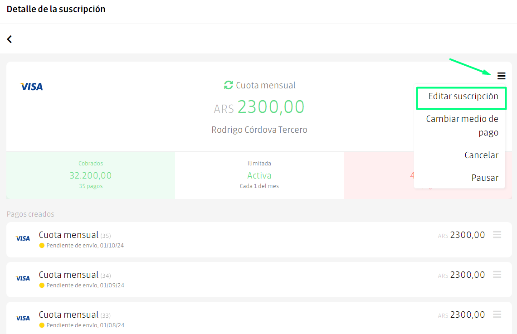Open options menu for payment (33)
The width and height of the screenshot is (517, 334).
497,314
